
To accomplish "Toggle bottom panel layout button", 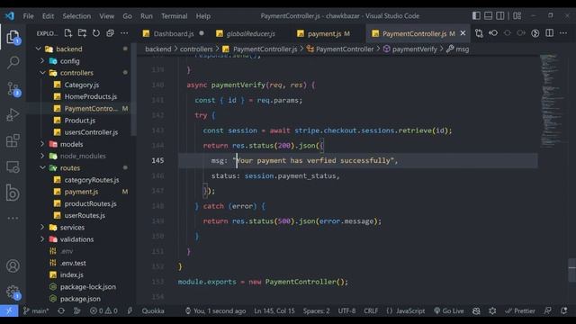I will (x=488, y=16).
